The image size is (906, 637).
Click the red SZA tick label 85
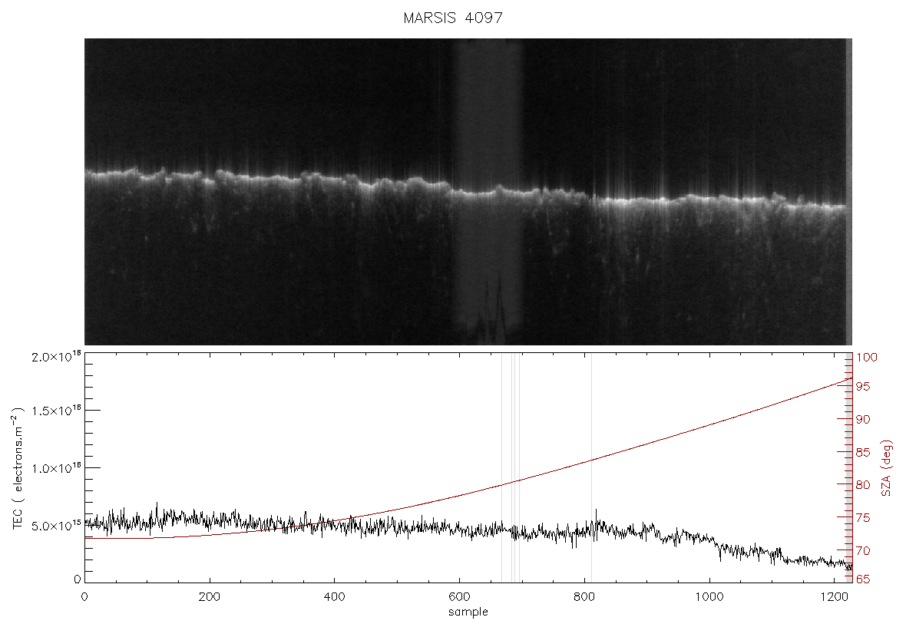pyautogui.click(x=863, y=452)
